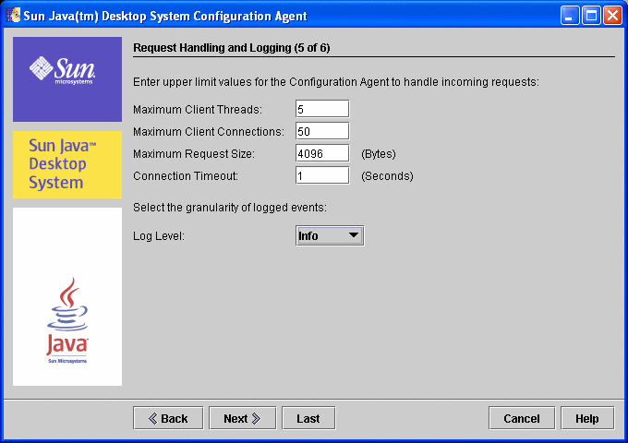Click the Maximum Request Size field
The height and width of the screenshot is (443, 628).
(322, 153)
